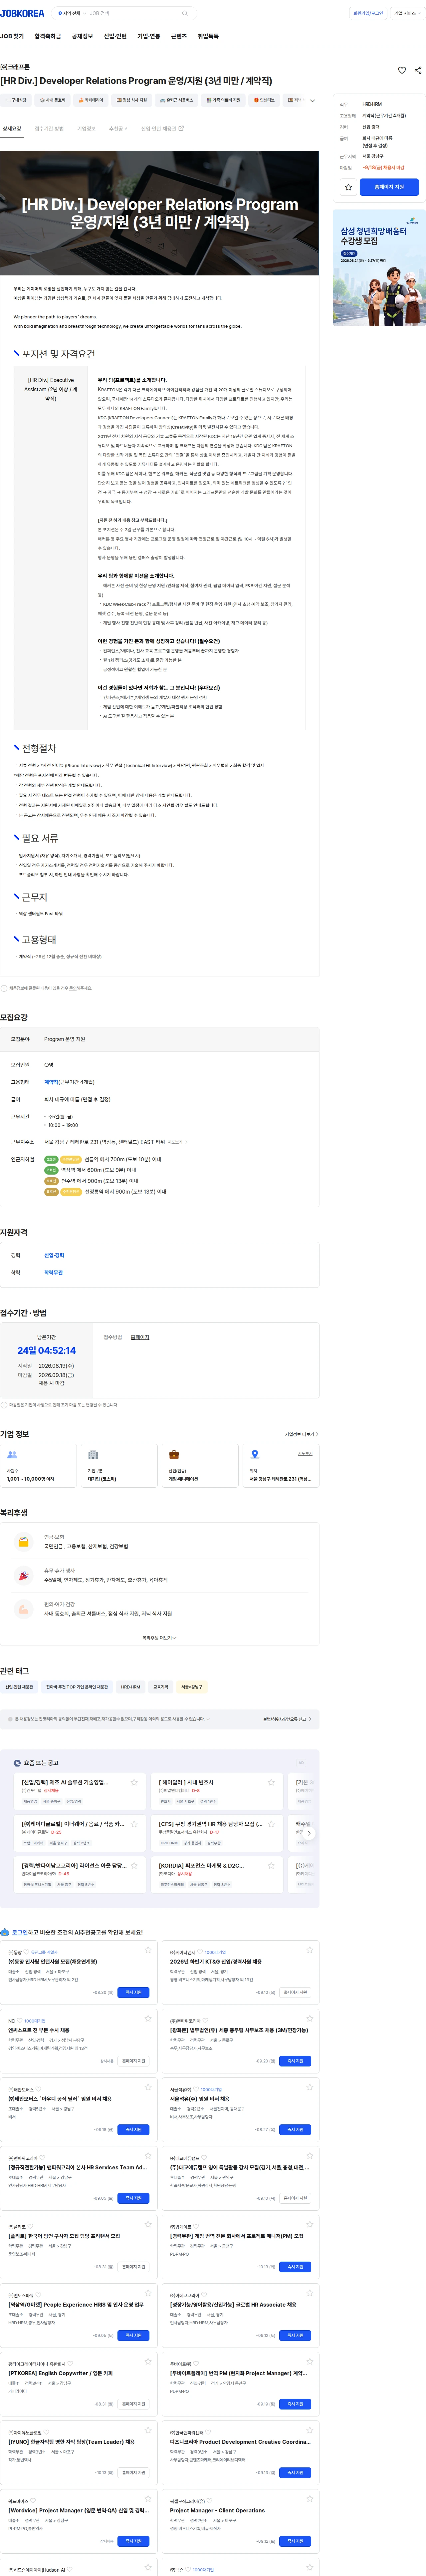Click the heart scrap icon beside the job title

coord(402,70)
